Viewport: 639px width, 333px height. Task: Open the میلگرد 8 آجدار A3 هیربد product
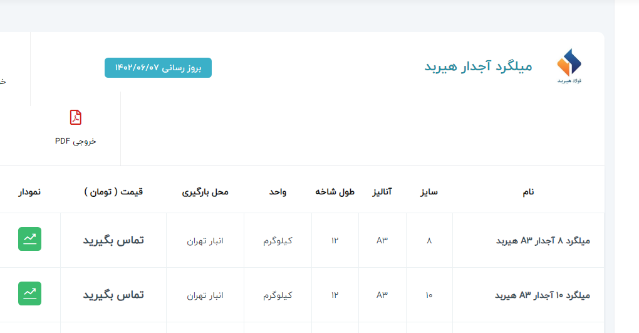click(x=543, y=241)
